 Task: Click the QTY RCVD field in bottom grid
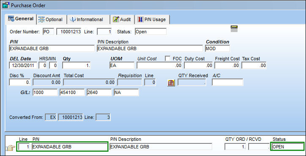[259, 147]
